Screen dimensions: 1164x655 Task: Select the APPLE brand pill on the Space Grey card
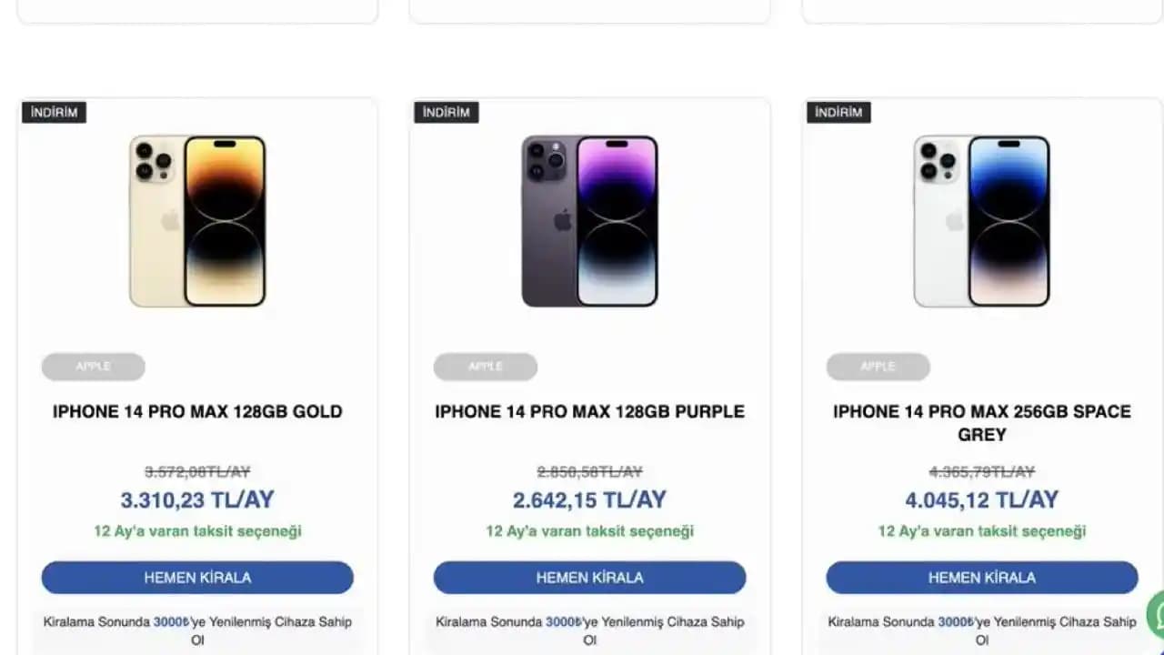(x=878, y=367)
